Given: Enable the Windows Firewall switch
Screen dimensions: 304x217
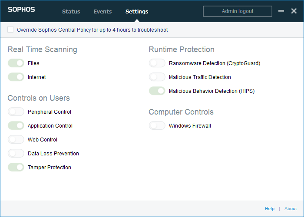Looking at the screenshot, I should (157, 126).
